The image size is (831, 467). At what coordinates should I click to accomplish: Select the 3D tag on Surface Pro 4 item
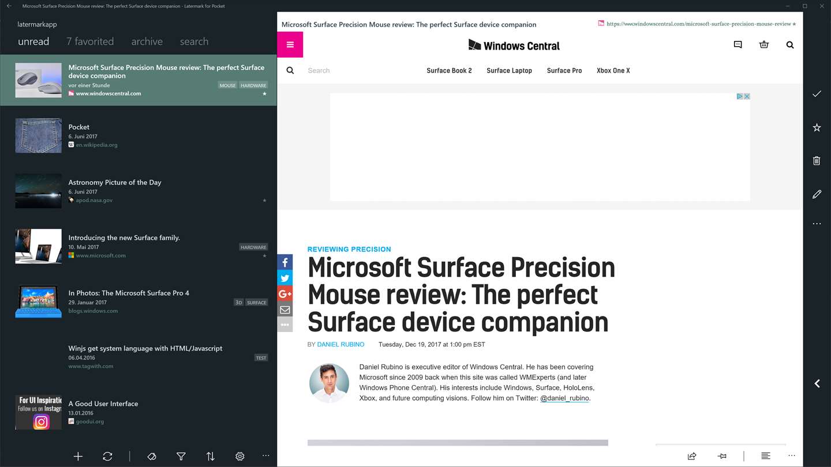point(238,302)
